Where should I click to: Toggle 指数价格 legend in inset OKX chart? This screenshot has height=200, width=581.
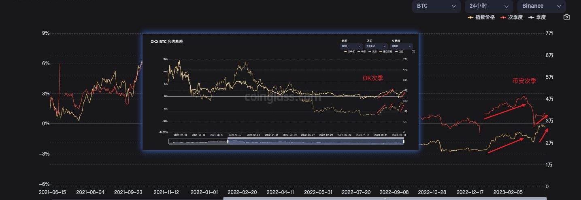coord(386,52)
